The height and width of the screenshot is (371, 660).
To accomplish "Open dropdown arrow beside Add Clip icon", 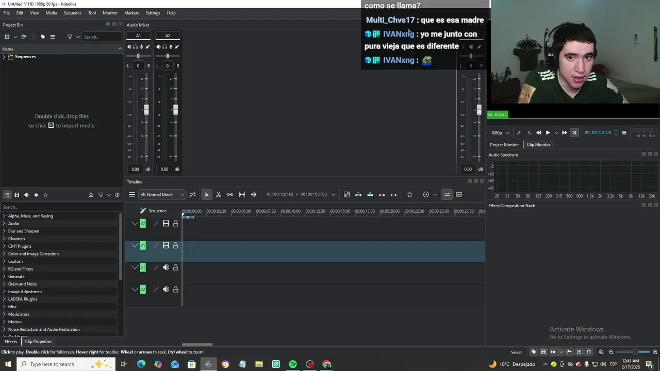I will 15,37.
